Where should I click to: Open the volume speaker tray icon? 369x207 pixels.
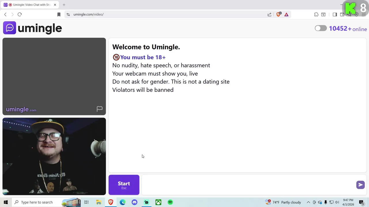pos(337,202)
